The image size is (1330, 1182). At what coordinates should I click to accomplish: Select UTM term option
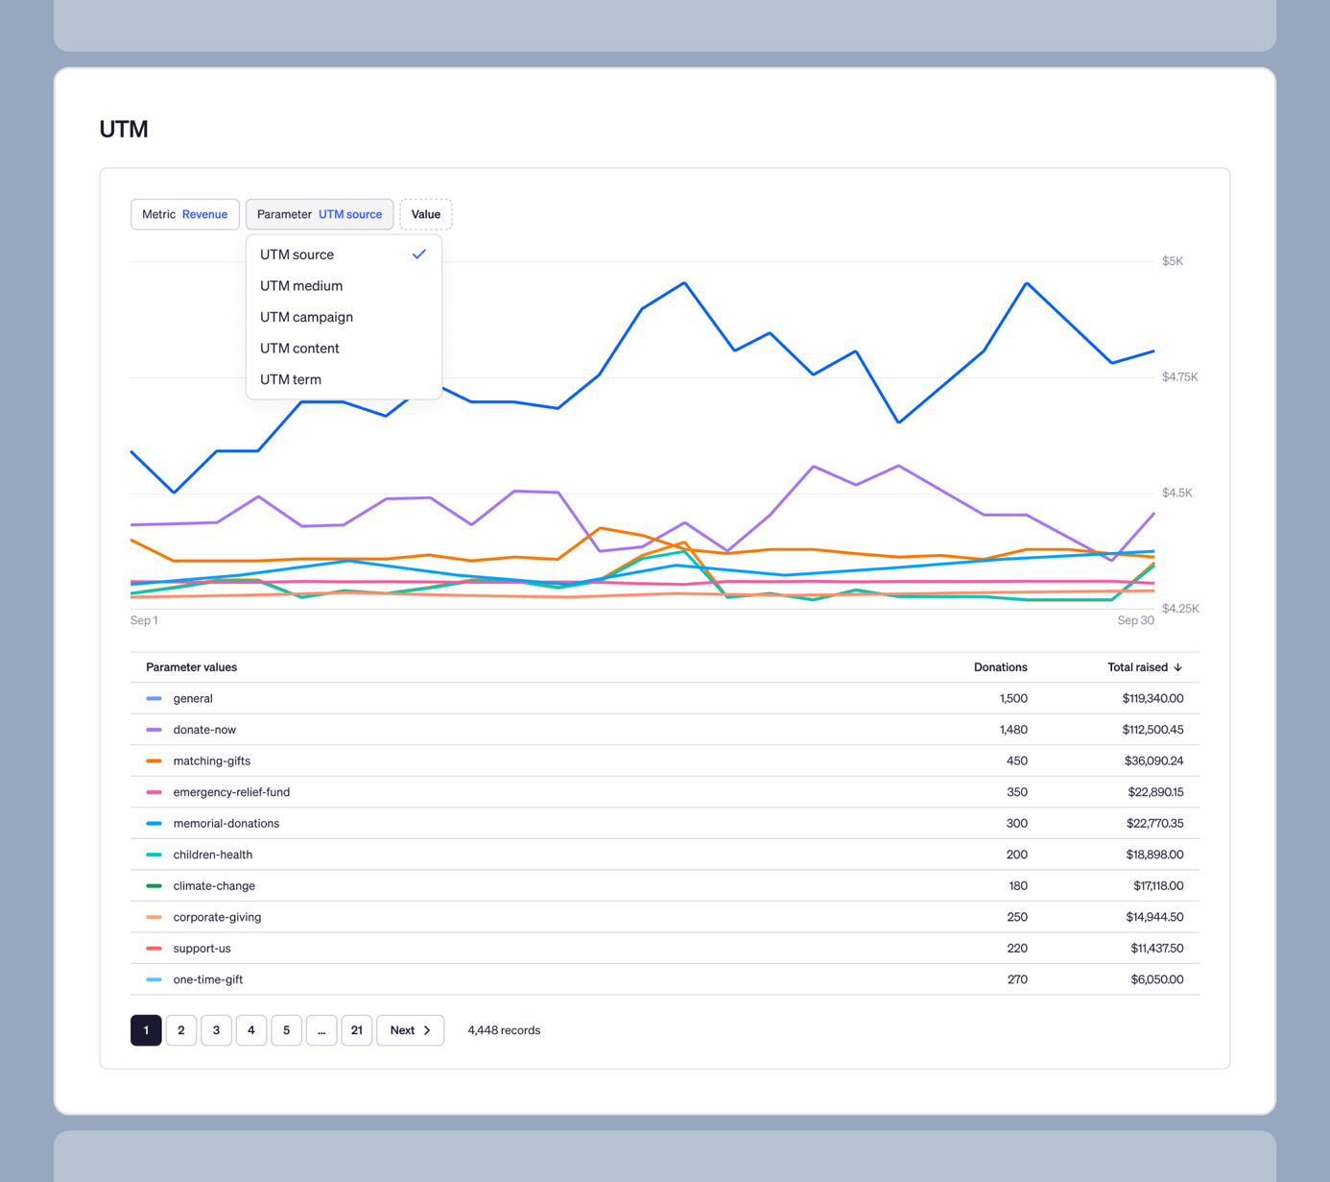(291, 379)
